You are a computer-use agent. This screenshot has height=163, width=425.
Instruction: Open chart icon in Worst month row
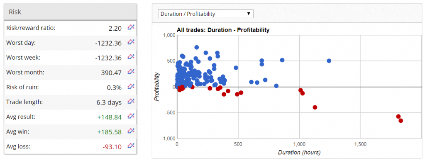tap(131, 71)
